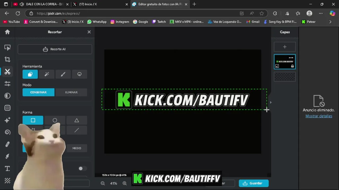Open layer options three-dots menu
The width and height of the screenshot is (339, 190).
[291, 58]
